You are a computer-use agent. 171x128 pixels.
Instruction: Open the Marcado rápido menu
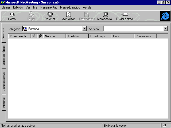pos(70,7)
